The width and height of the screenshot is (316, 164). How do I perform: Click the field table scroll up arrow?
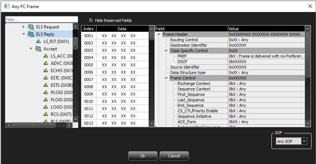pos(308,29)
